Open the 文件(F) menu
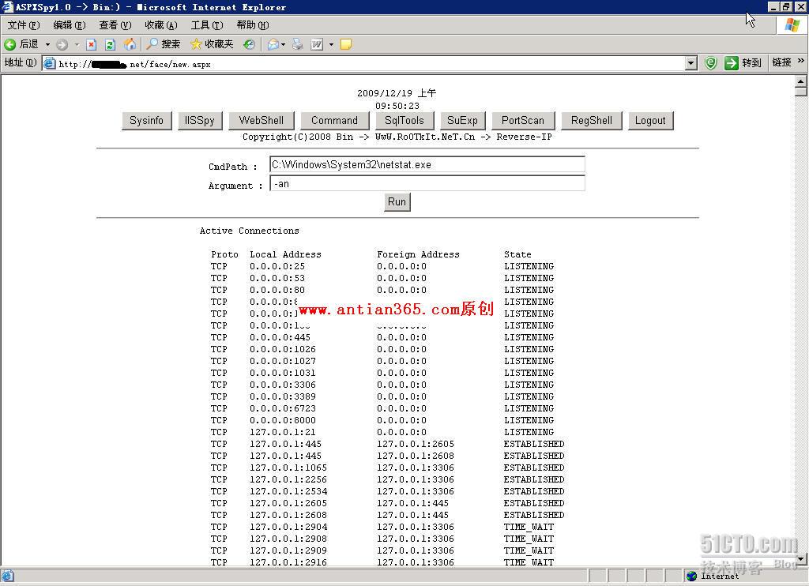Screen dimensions: 809x586 tap(23, 25)
